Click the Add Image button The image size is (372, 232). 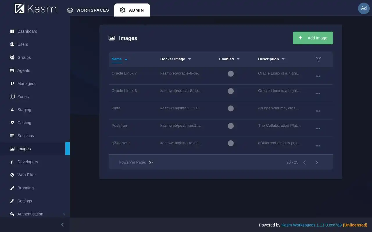point(313,38)
